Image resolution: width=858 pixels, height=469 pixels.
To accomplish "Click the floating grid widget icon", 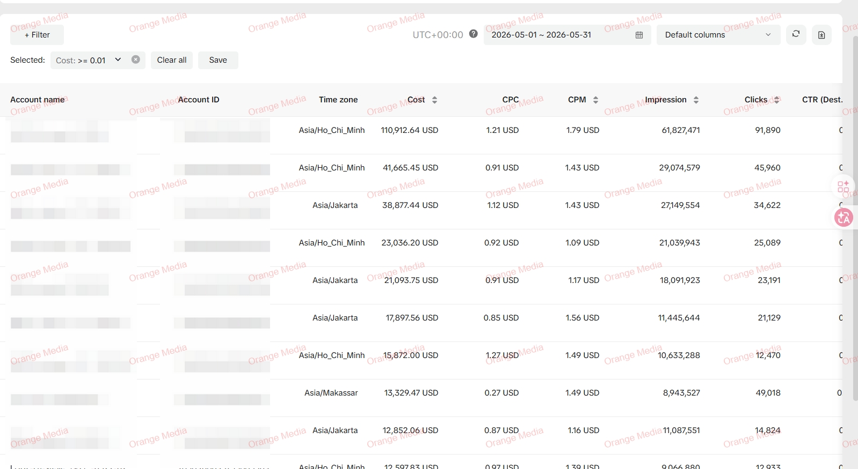I will (843, 187).
